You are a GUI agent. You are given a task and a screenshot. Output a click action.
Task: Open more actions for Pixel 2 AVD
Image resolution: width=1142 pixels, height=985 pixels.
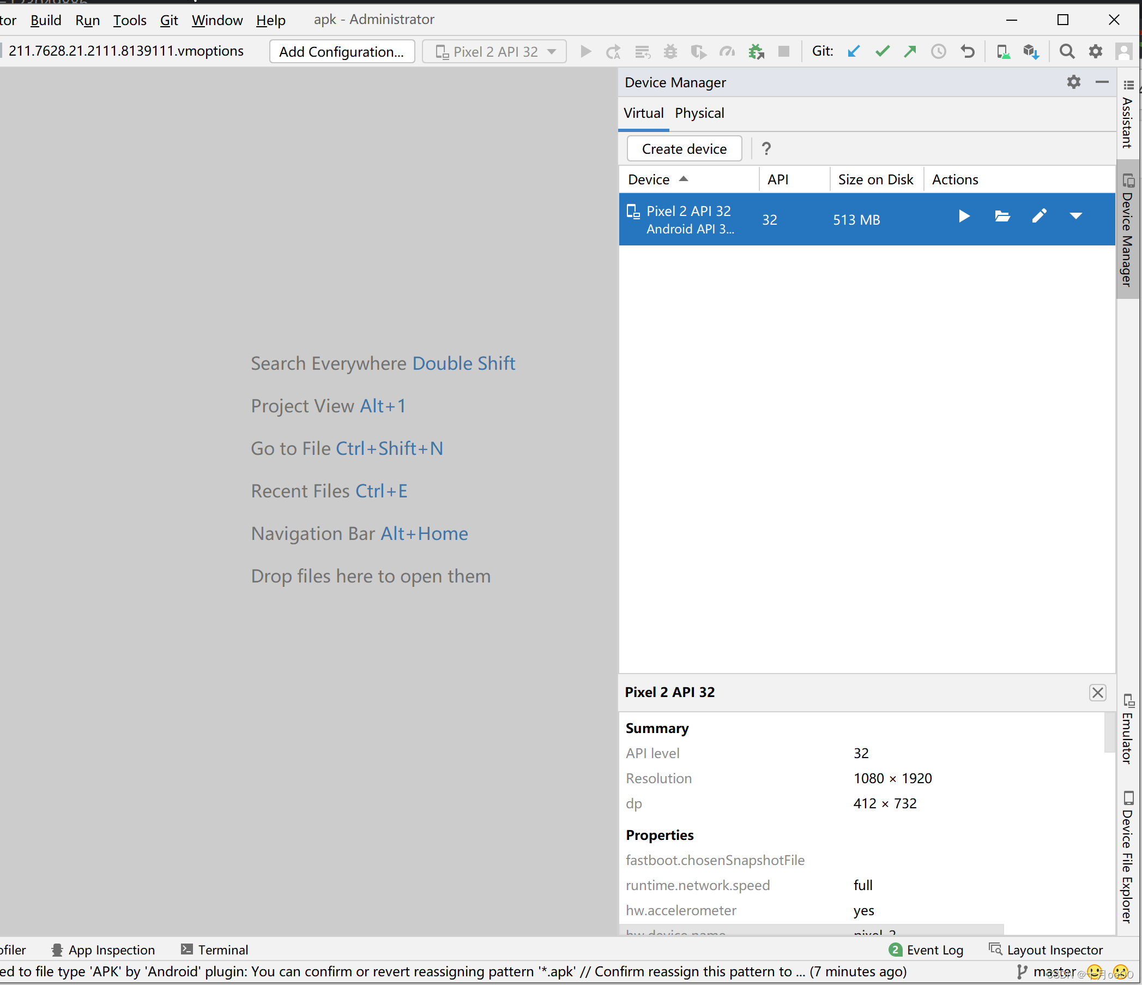coord(1075,216)
